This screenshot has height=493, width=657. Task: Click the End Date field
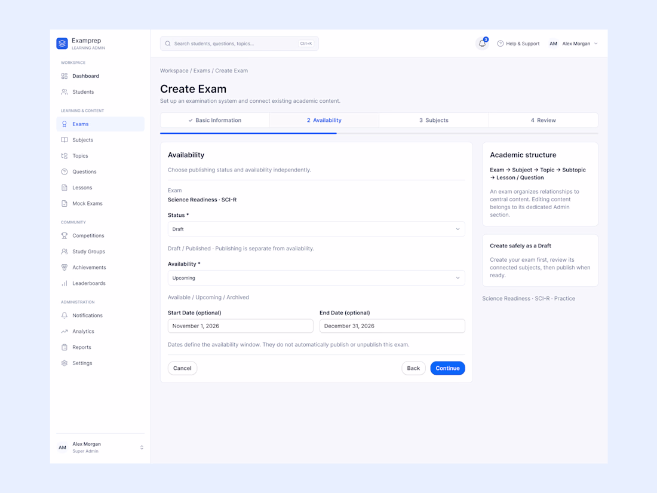coord(392,326)
